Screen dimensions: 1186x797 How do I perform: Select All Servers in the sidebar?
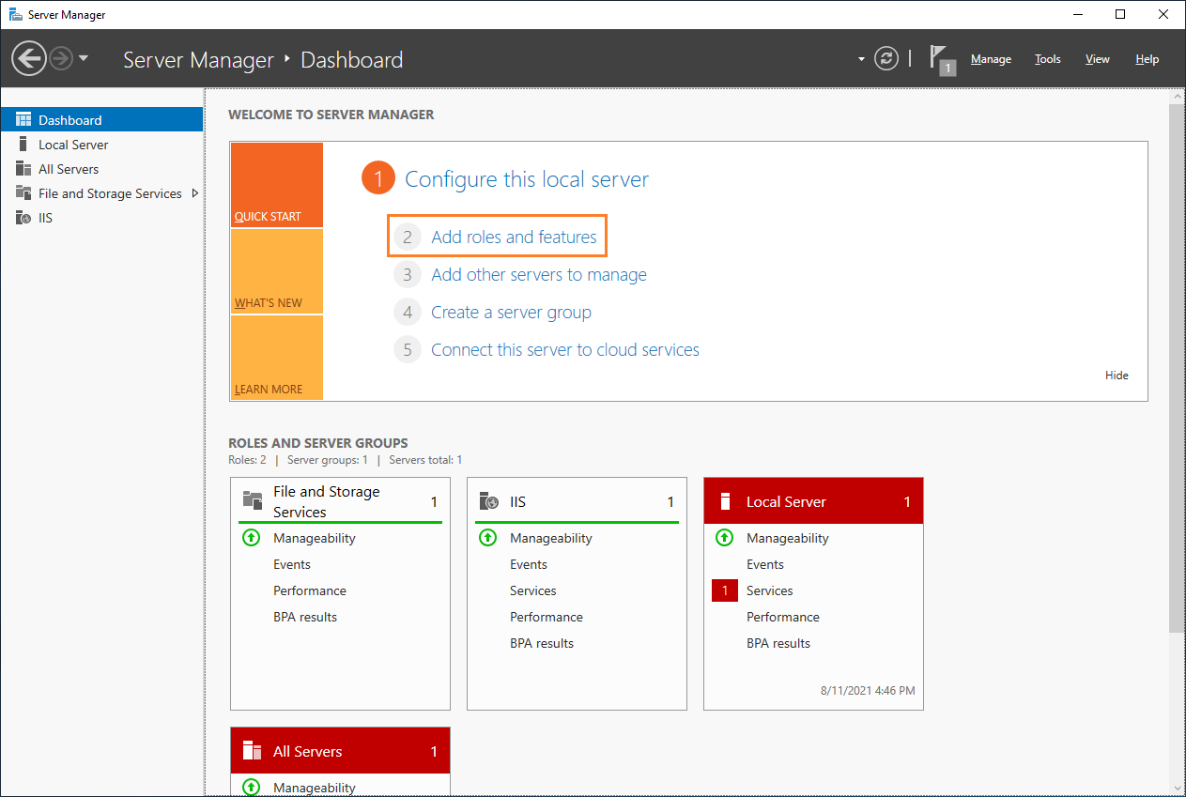point(101,169)
